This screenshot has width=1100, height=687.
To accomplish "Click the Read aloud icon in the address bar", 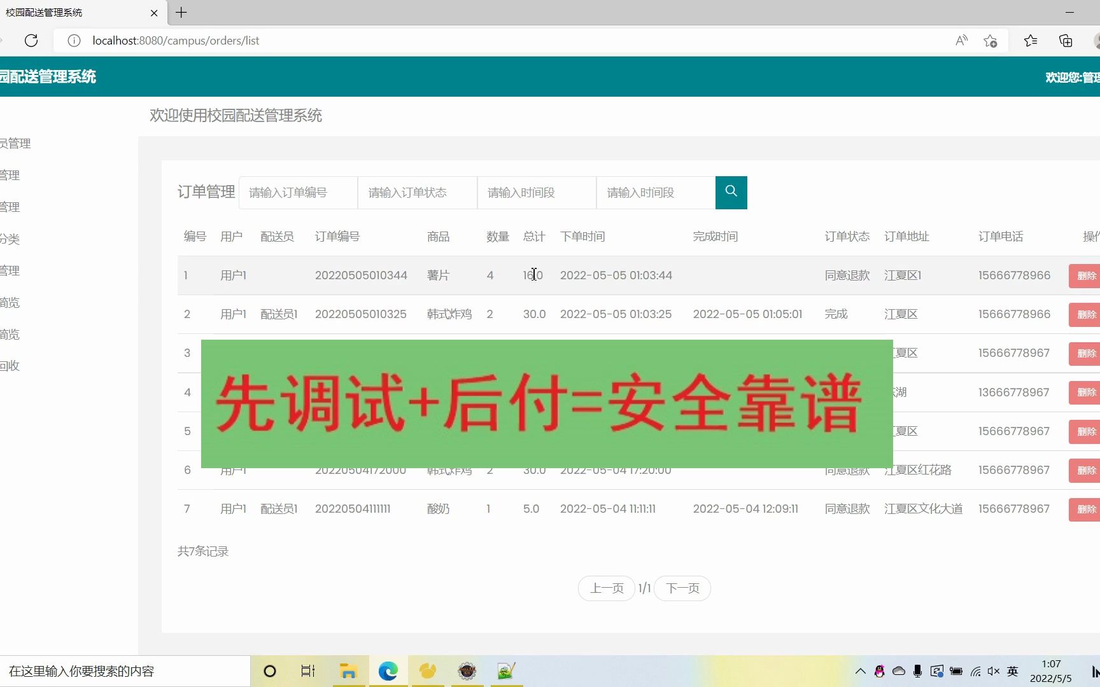I will (x=961, y=40).
